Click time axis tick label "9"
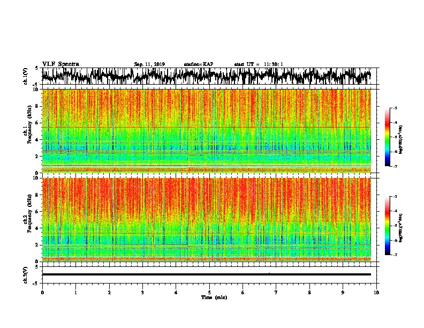This screenshot has width=424, height=328. click(343, 293)
